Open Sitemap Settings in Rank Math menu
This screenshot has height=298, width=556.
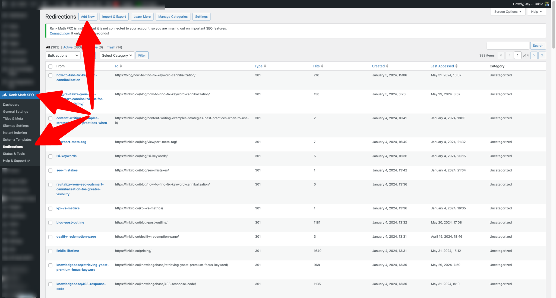[16, 126]
